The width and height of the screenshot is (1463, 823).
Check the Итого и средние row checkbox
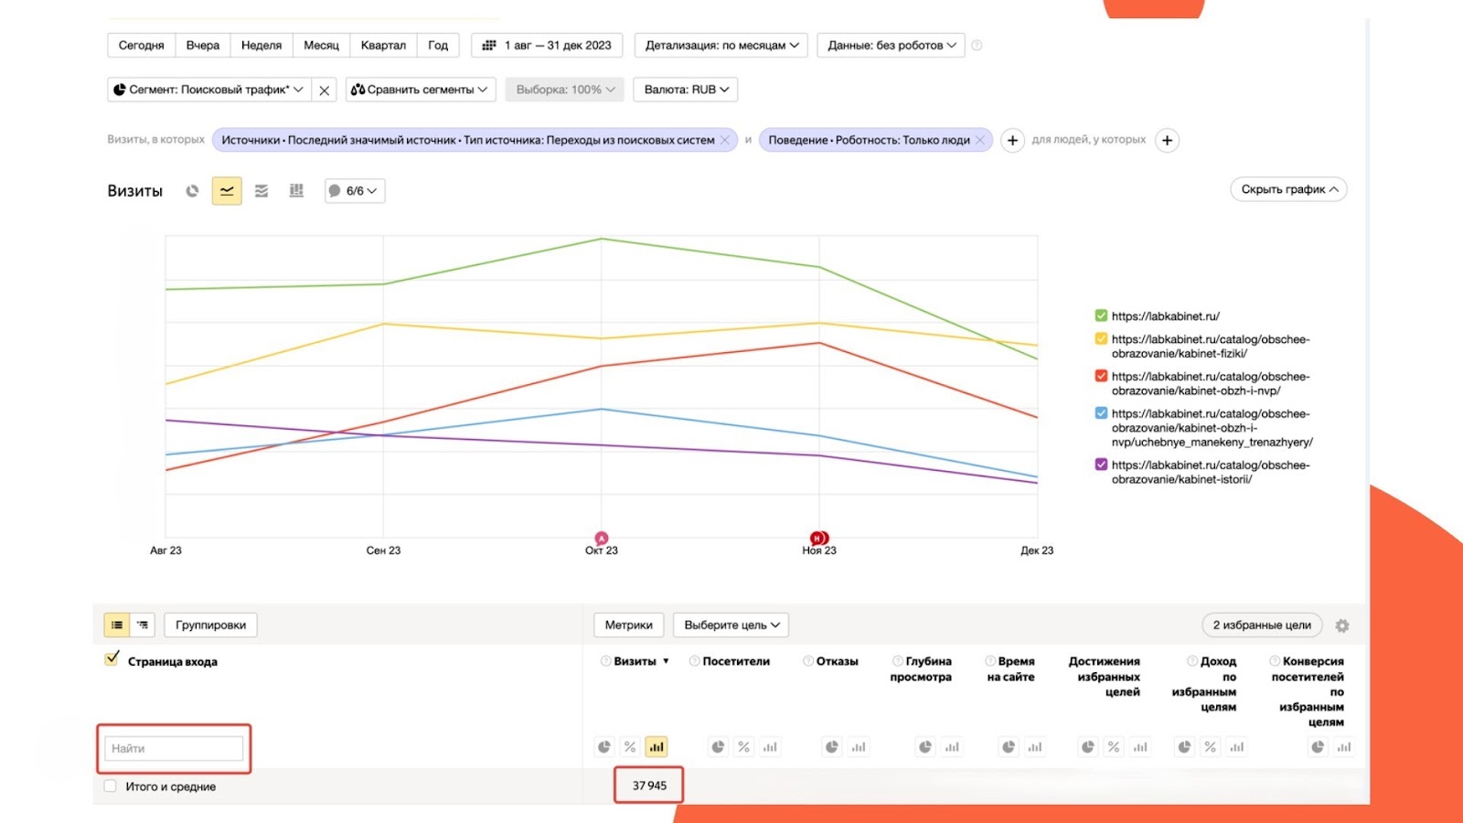tap(111, 786)
